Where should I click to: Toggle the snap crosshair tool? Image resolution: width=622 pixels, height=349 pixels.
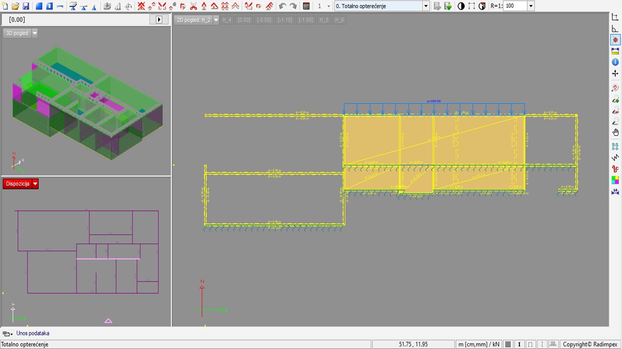(615, 40)
